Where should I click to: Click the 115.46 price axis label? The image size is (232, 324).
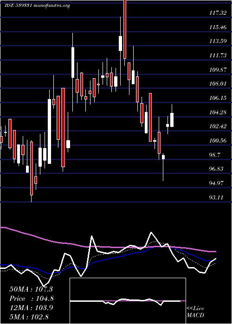218,27
